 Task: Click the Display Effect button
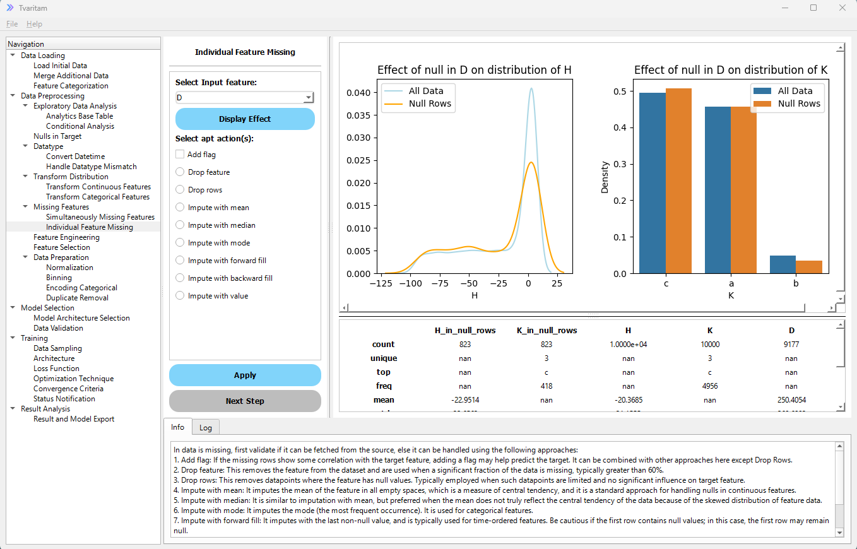[245, 119]
